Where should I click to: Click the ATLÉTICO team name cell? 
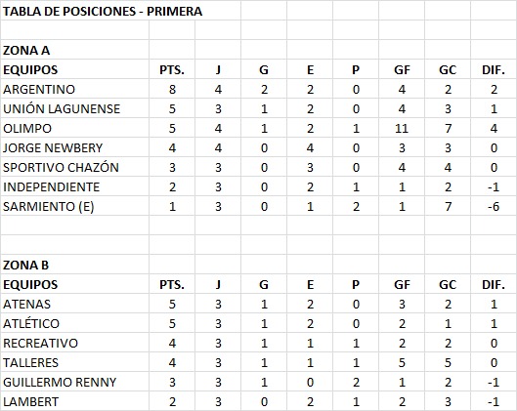tap(75, 323)
